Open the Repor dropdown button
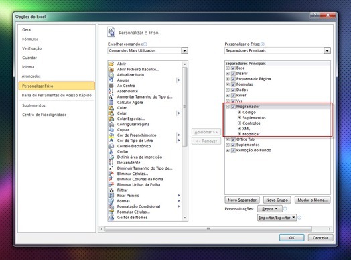Image resolution: width=351 pixels, height=260 pixels. (270, 208)
